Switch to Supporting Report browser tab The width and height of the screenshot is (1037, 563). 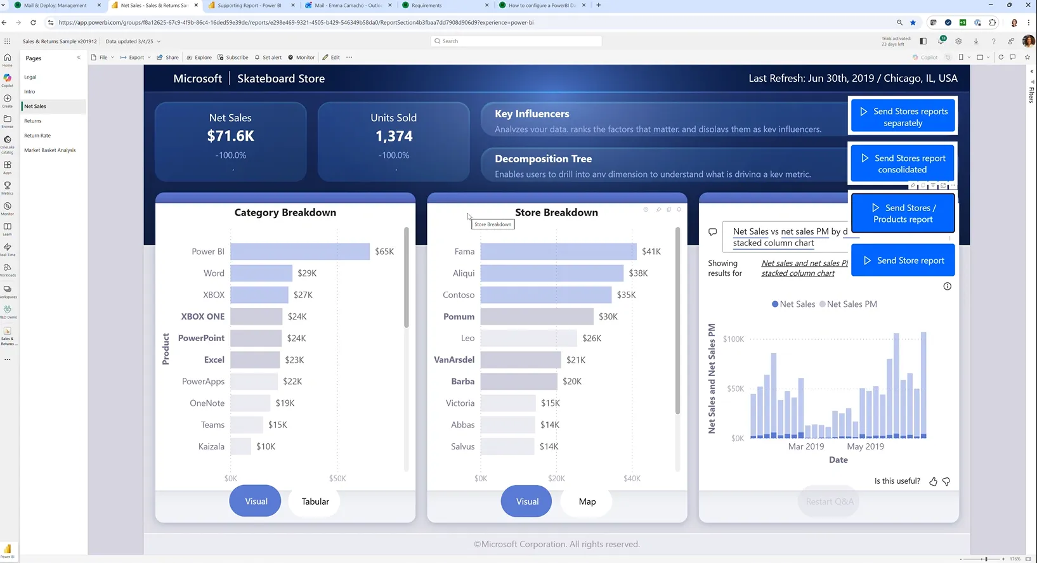point(249,5)
